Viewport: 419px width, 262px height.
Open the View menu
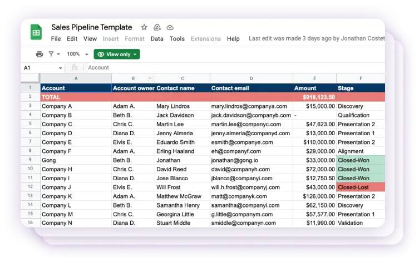tap(90, 39)
